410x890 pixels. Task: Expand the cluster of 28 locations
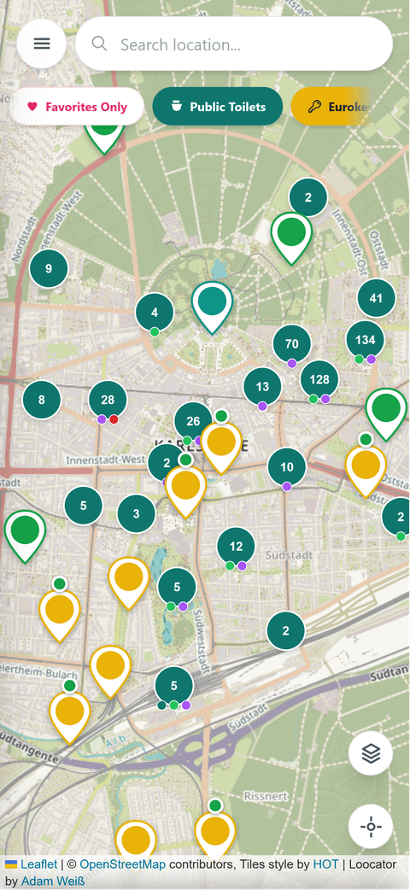[x=108, y=401]
